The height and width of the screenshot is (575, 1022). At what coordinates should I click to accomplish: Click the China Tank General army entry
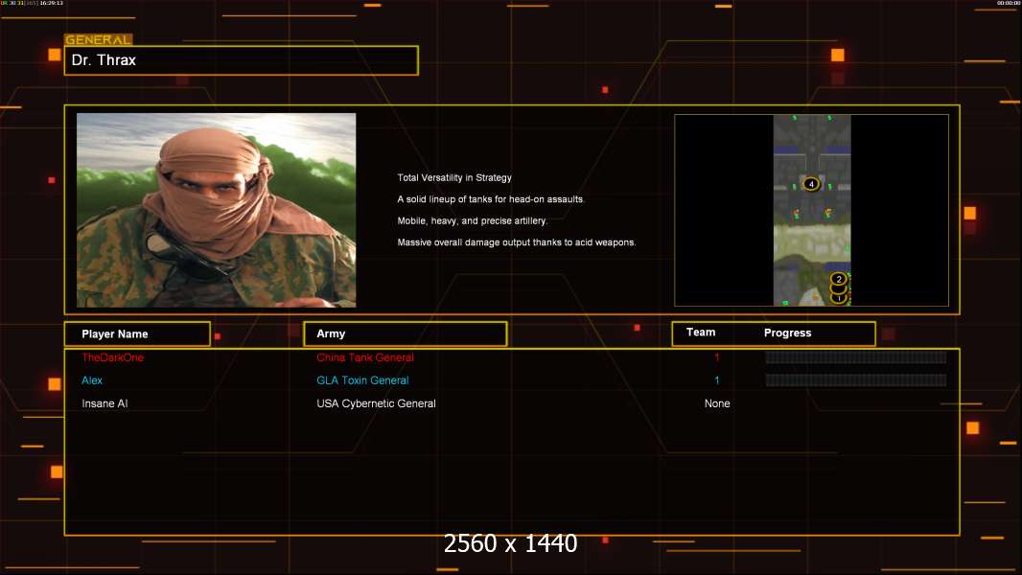365,357
